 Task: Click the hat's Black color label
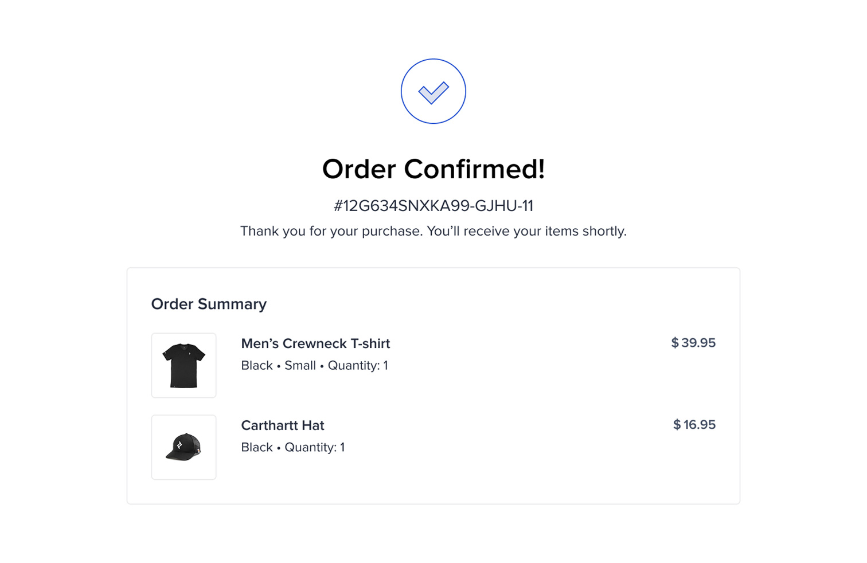[256, 448]
